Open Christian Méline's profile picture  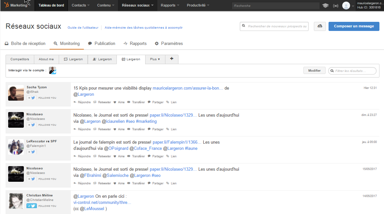pos(16,201)
